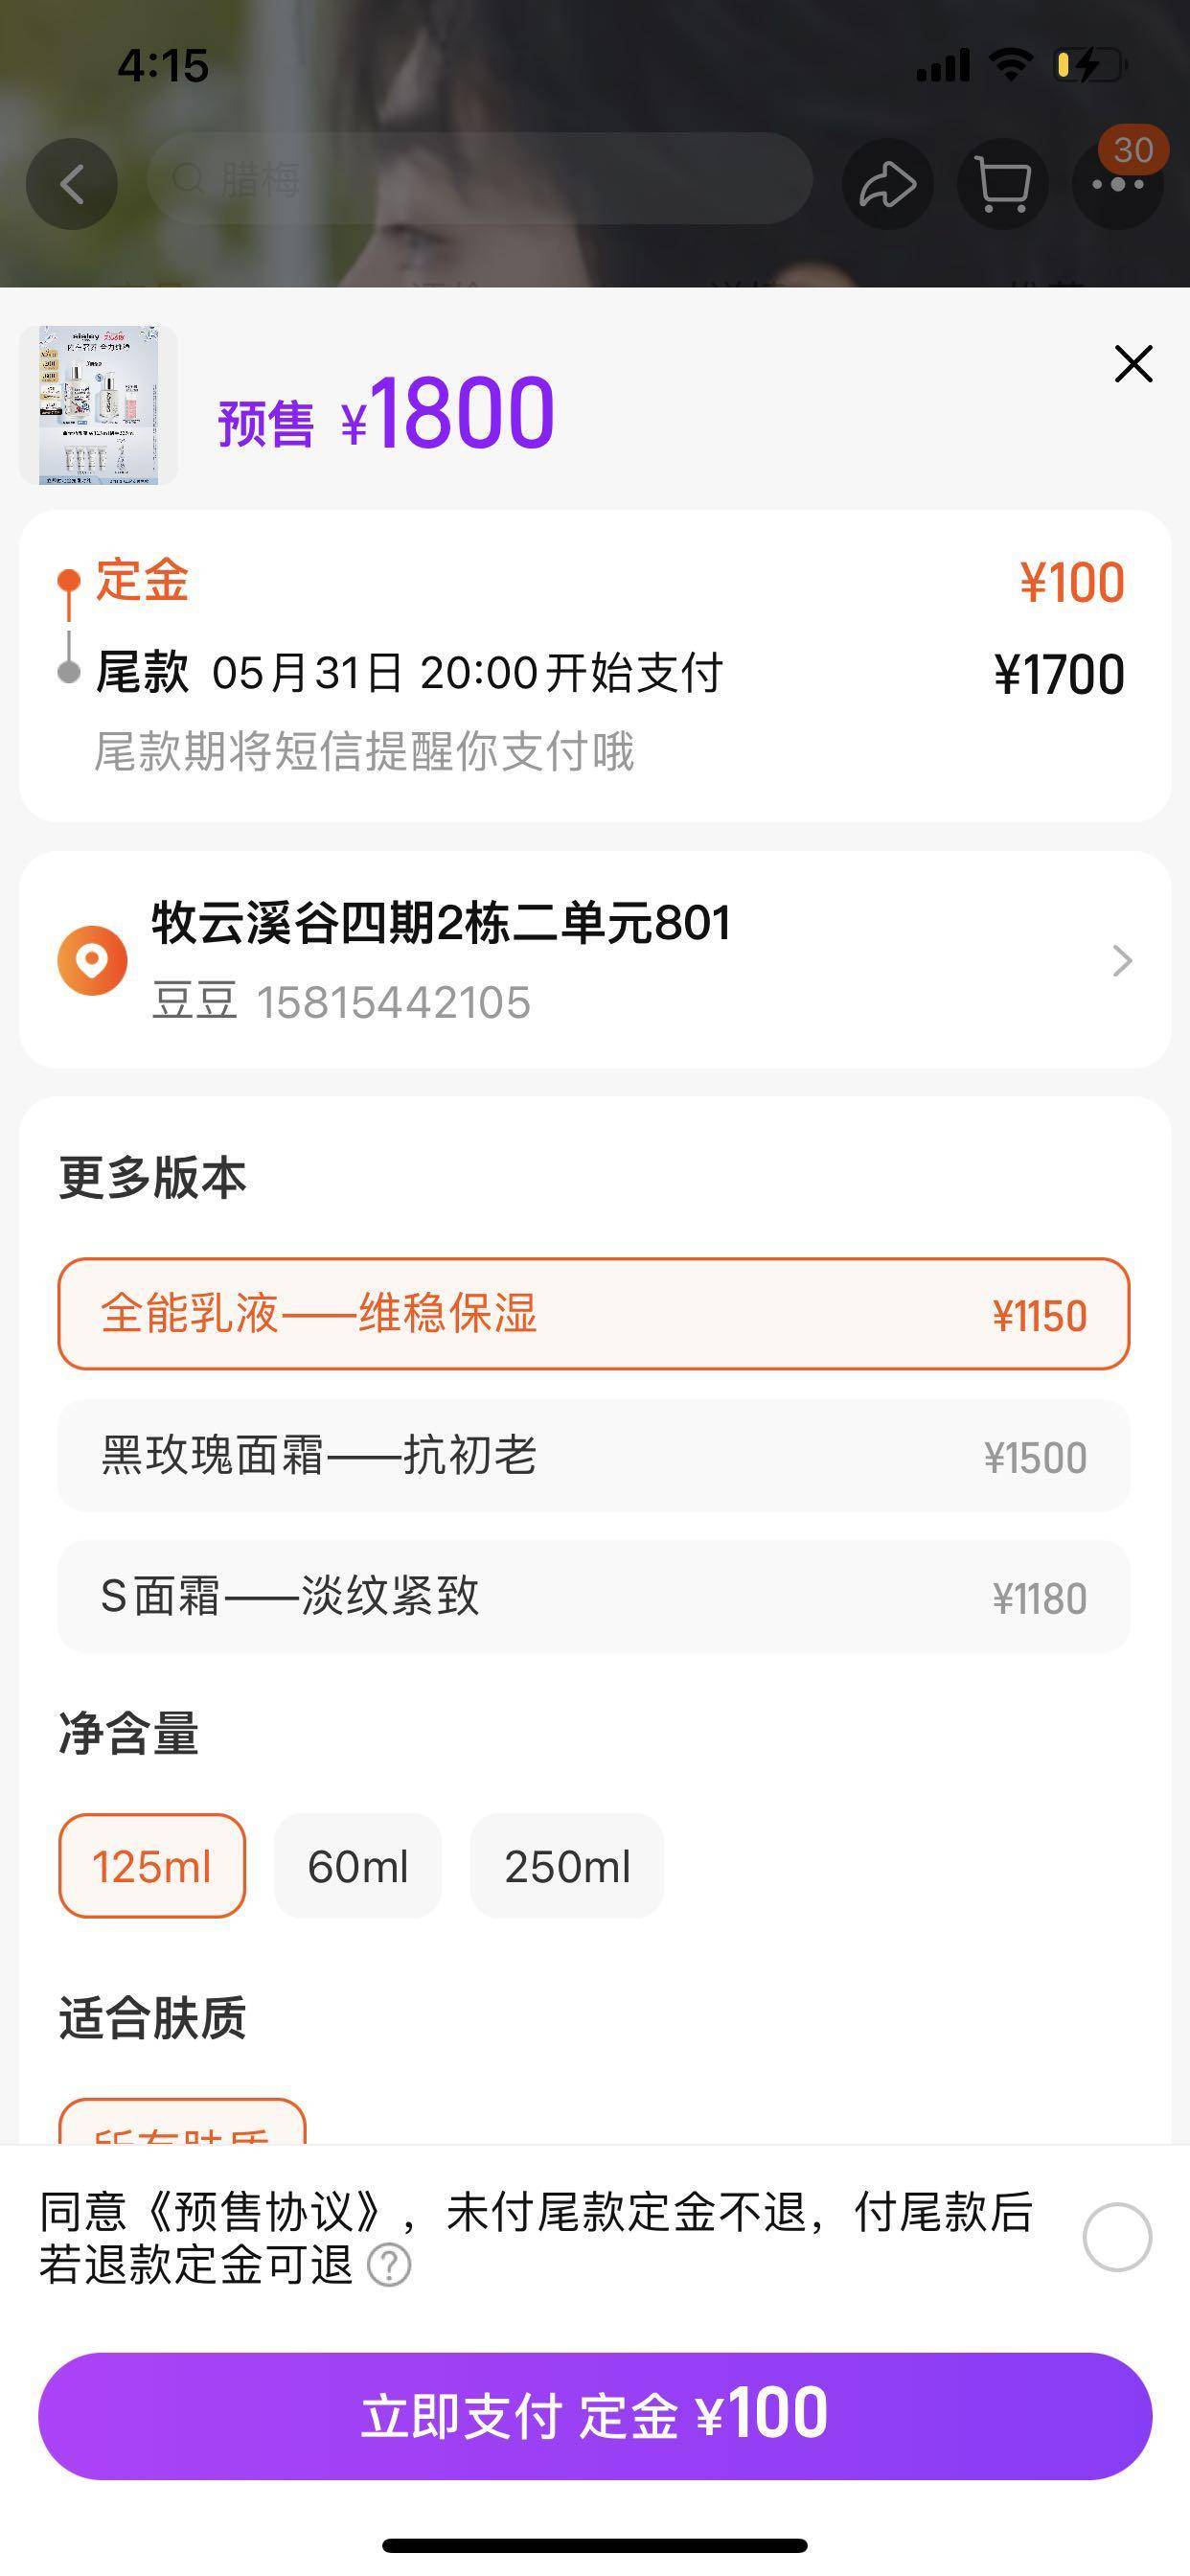Viewport: 1190px width, 2576px height.
Task: Tap the search field showing 腊梅
Action: (x=480, y=180)
